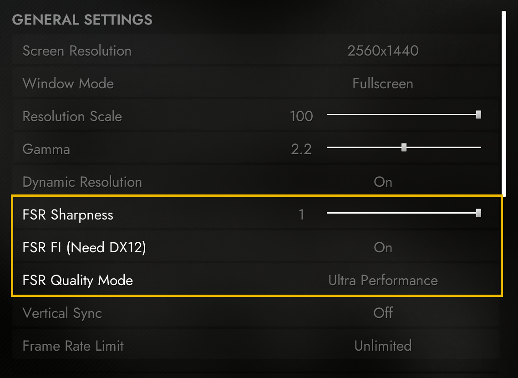
Task: Select the Screen Resolution row label
Action: click(x=77, y=51)
